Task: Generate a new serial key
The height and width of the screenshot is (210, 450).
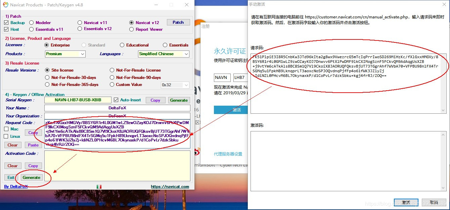Action: click(179, 100)
